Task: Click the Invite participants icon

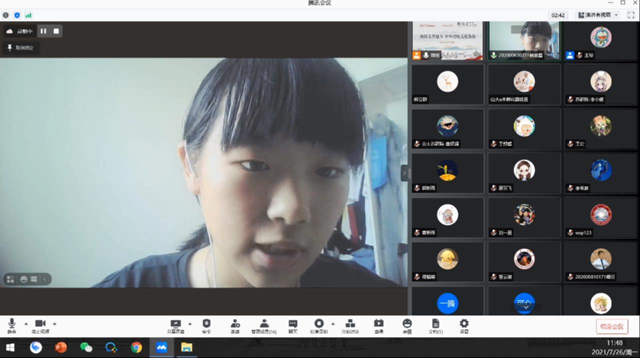Action: click(235, 325)
